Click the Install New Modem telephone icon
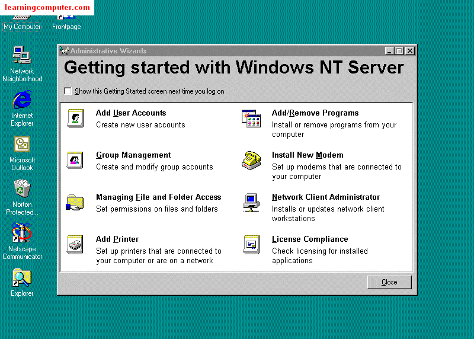 pyautogui.click(x=251, y=160)
